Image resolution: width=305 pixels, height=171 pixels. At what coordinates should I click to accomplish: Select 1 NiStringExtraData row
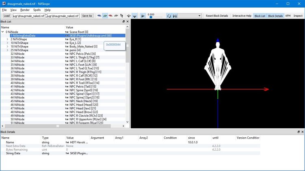(68, 36)
